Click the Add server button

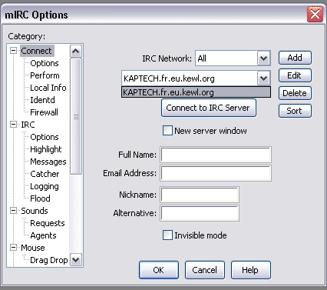[x=295, y=58]
